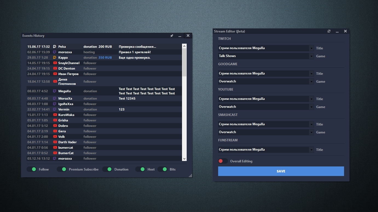The height and width of the screenshot is (212, 378).
Task: Click the refresh icon in Stream Editor
Action: click(329, 31)
